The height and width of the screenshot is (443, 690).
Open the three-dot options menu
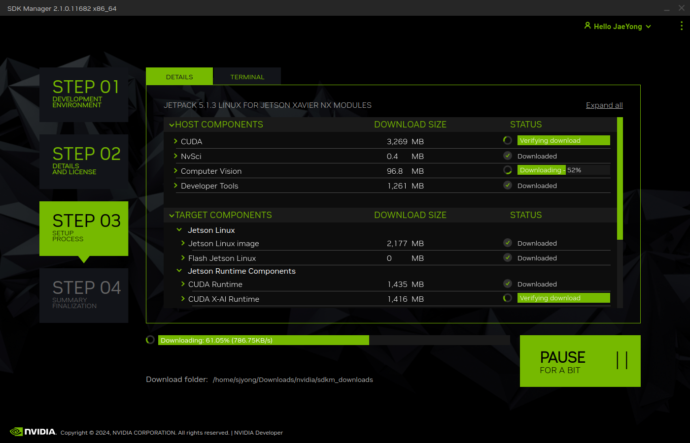pos(682,26)
